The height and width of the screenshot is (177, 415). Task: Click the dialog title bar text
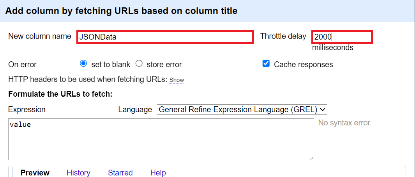tap(121, 11)
